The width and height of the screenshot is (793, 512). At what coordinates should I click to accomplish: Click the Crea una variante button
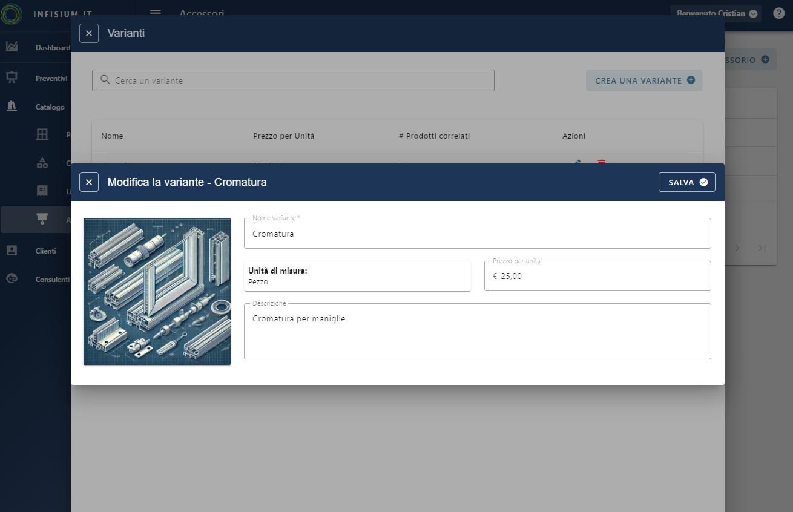click(644, 80)
